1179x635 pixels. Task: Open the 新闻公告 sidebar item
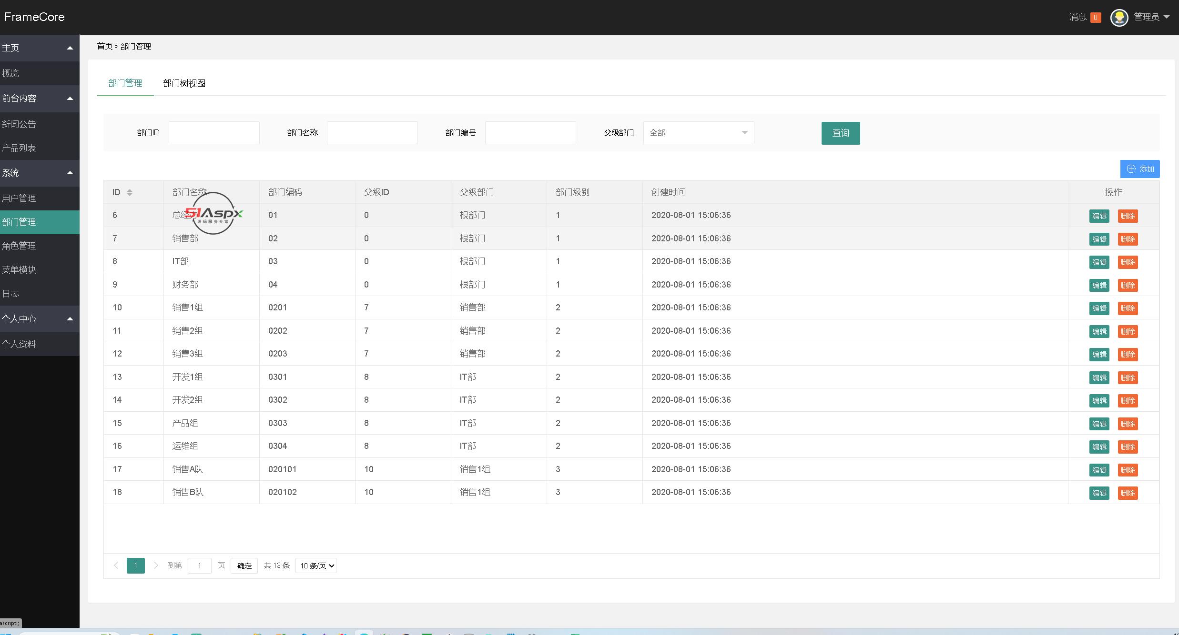pyautogui.click(x=40, y=124)
